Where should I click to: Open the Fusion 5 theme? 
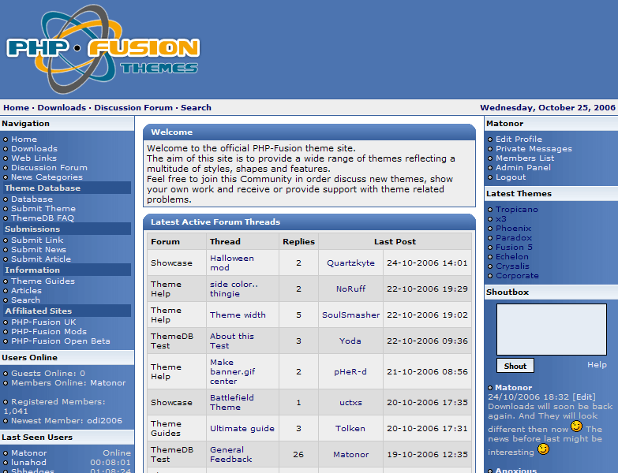(x=514, y=247)
